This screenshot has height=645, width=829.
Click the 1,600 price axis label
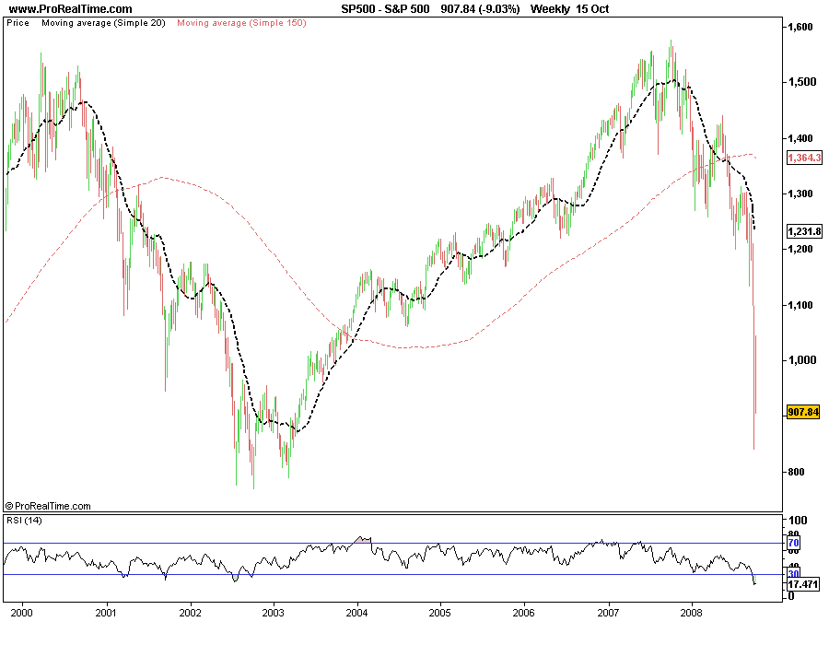[x=800, y=27]
